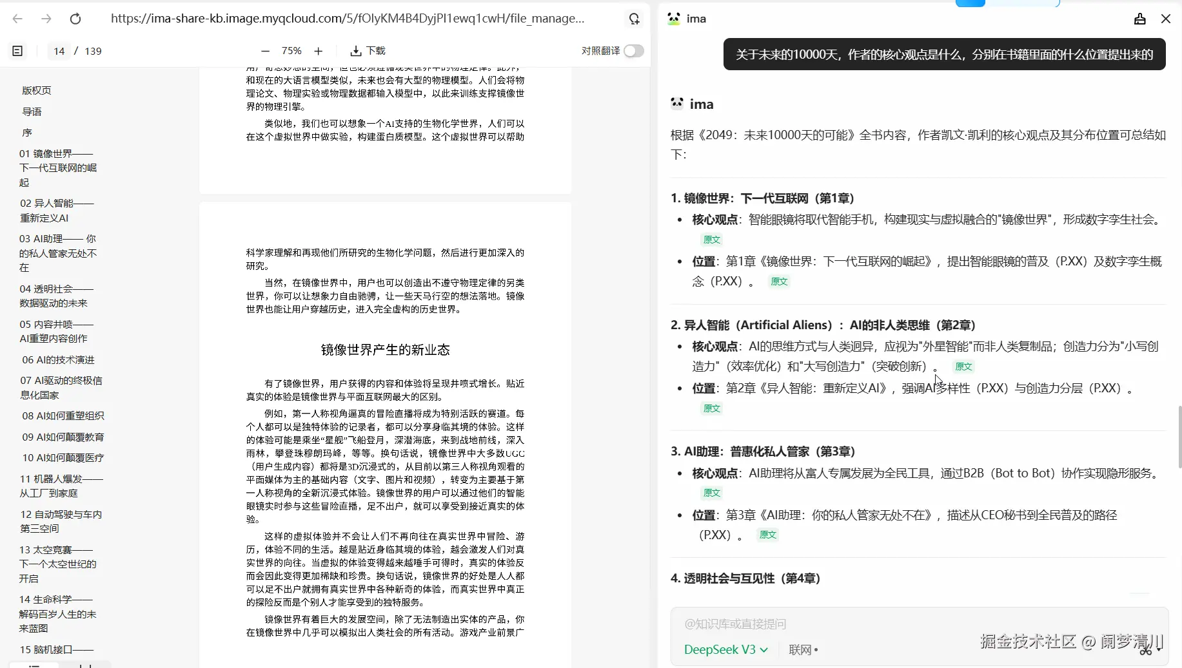Click 原文 tag after 数字孪生概念 (P.XX)
Screen dimensions: 1182x668
point(780,282)
